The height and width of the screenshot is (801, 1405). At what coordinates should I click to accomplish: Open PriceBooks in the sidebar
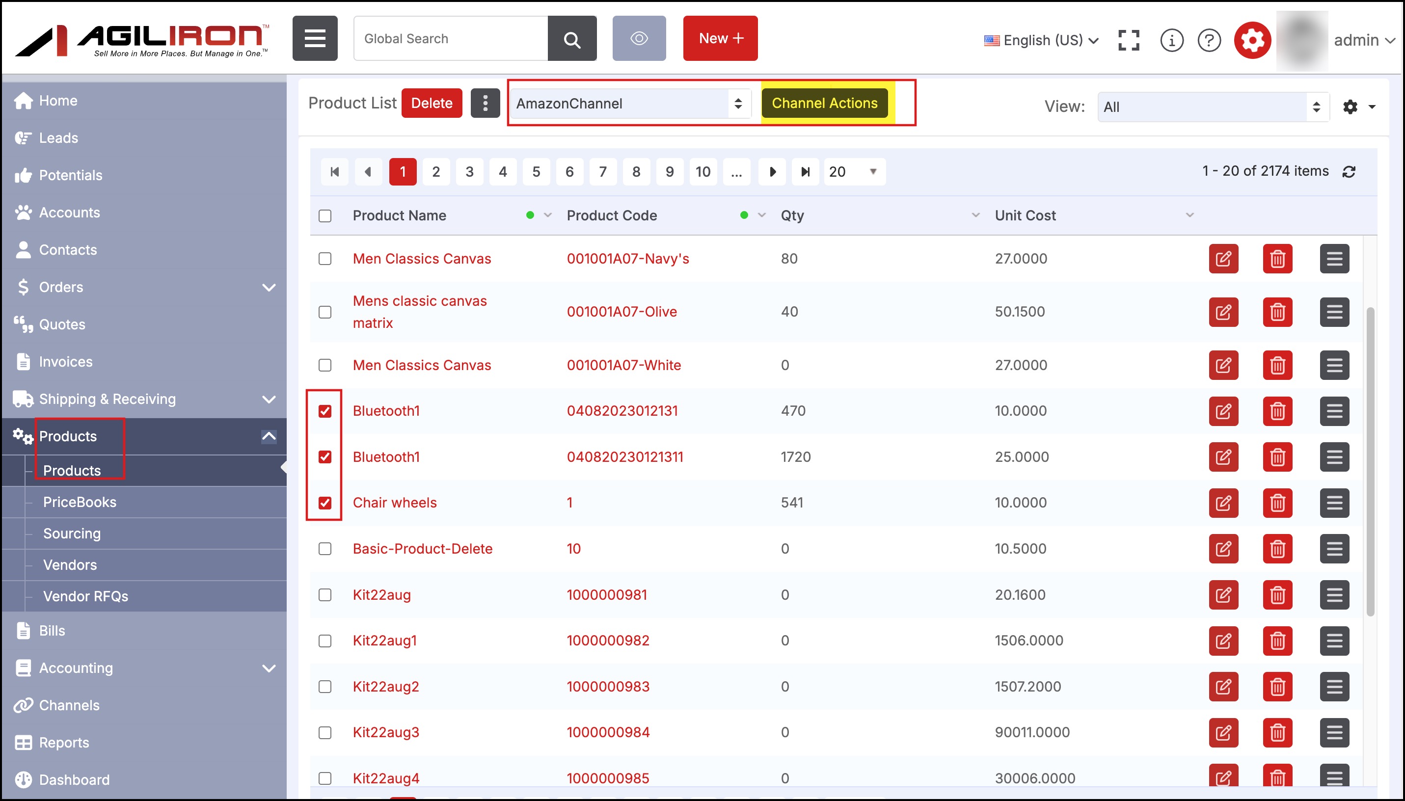[80, 502]
